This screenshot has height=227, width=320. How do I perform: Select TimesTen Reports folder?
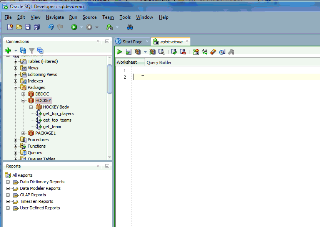[37, 201]
